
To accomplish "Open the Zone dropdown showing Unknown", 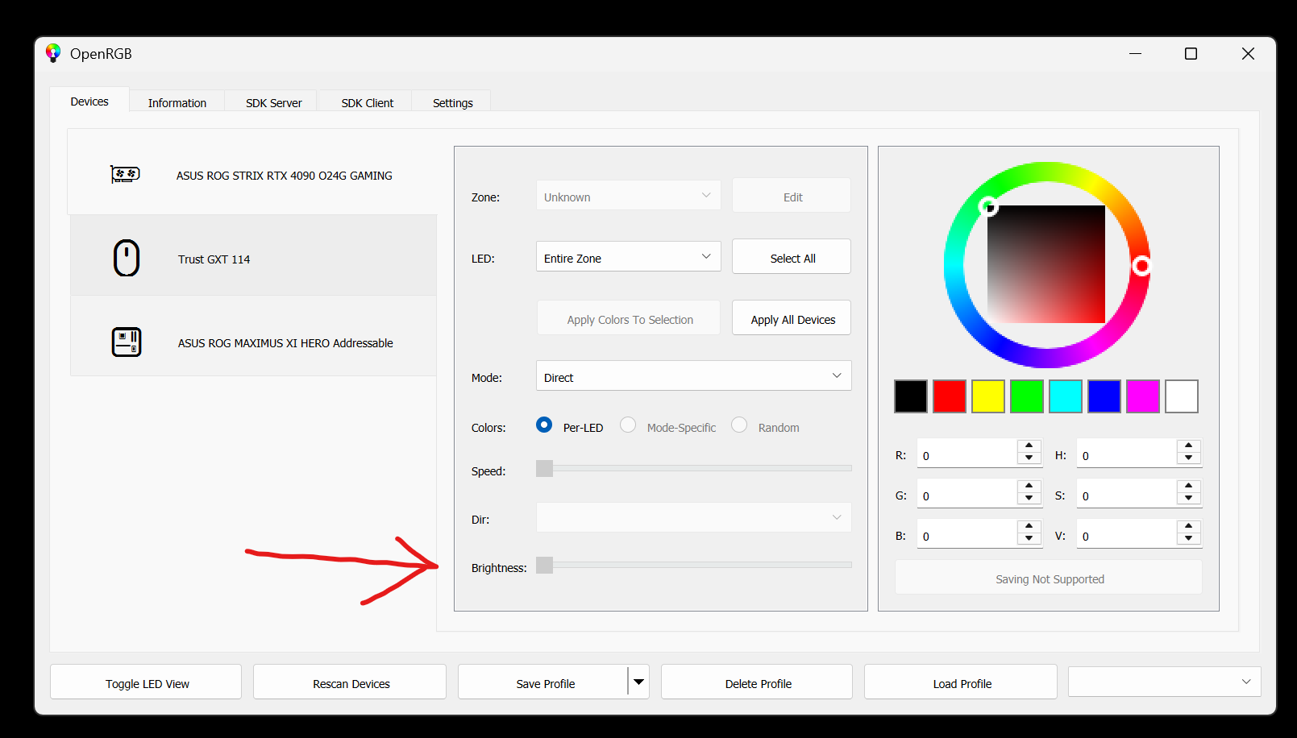I will 629,196.
